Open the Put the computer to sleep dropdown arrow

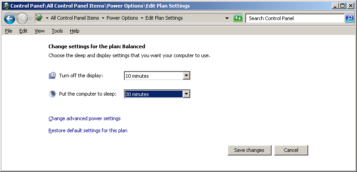pyautogui.click(x=187, y=94)
